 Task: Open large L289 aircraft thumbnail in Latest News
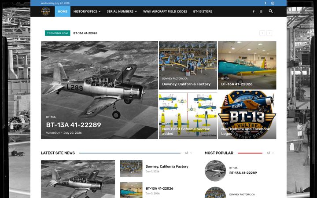click(x=78, y=179)
